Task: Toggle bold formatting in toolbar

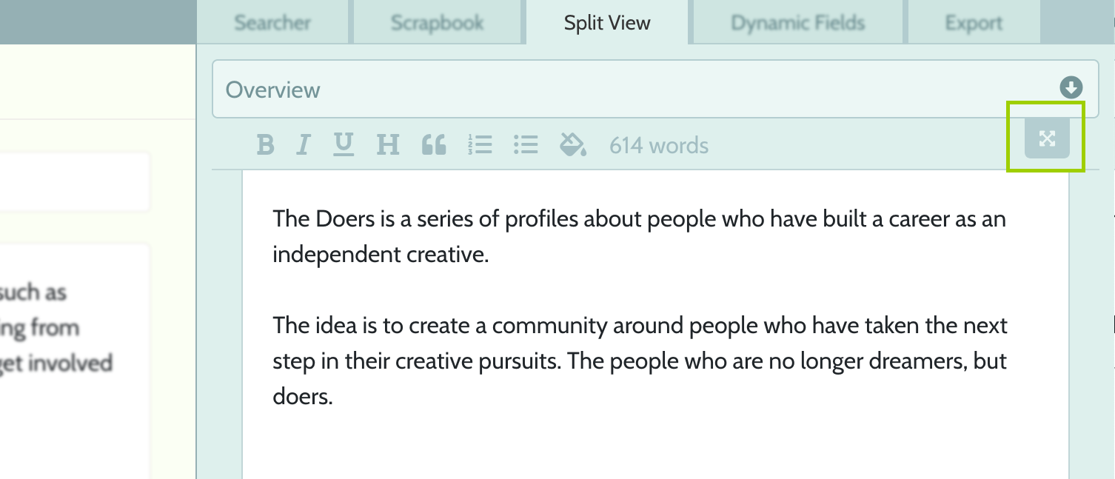Action: pos(265,144)
